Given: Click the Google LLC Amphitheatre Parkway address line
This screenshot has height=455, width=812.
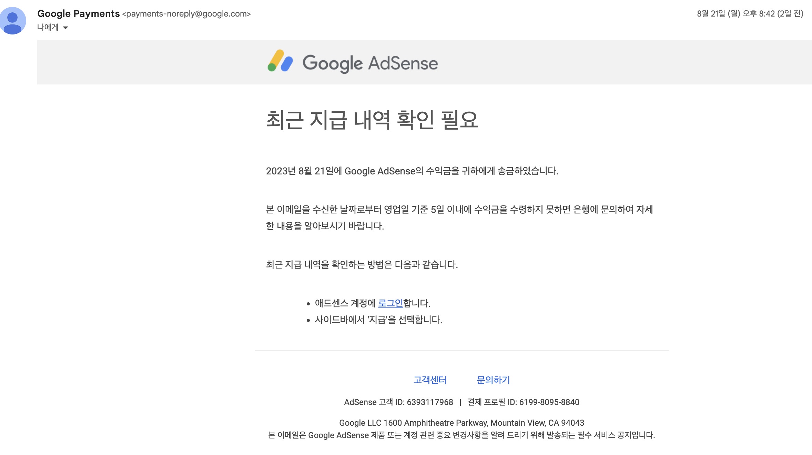Looking at the screenshot, I should [461, 423].
